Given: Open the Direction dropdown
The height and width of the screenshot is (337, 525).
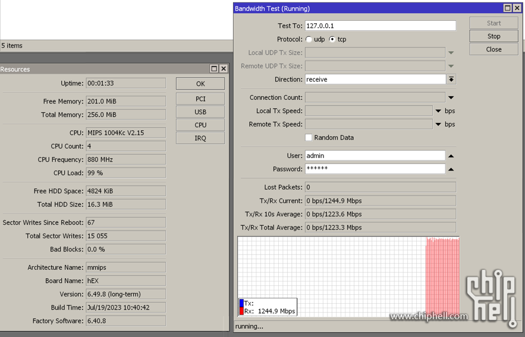Looking at the screenshot, I should tap(451, 79).
